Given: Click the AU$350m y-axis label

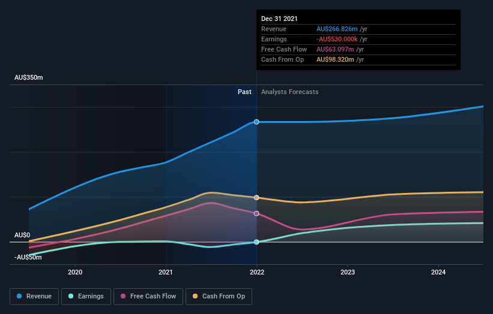Looking at the screenshot, I should (29, 77).
